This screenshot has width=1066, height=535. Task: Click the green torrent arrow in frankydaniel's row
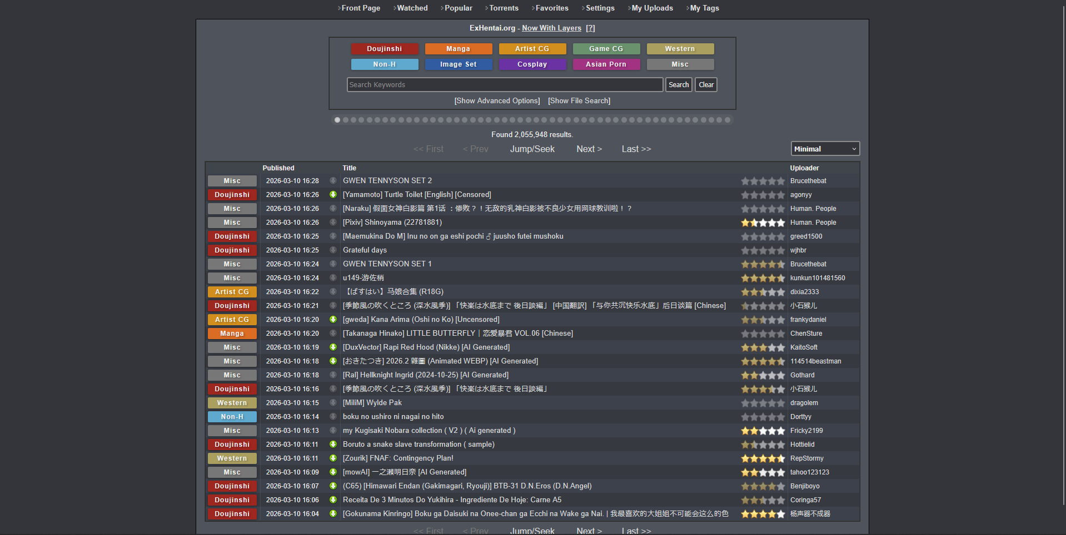(333, 320)
